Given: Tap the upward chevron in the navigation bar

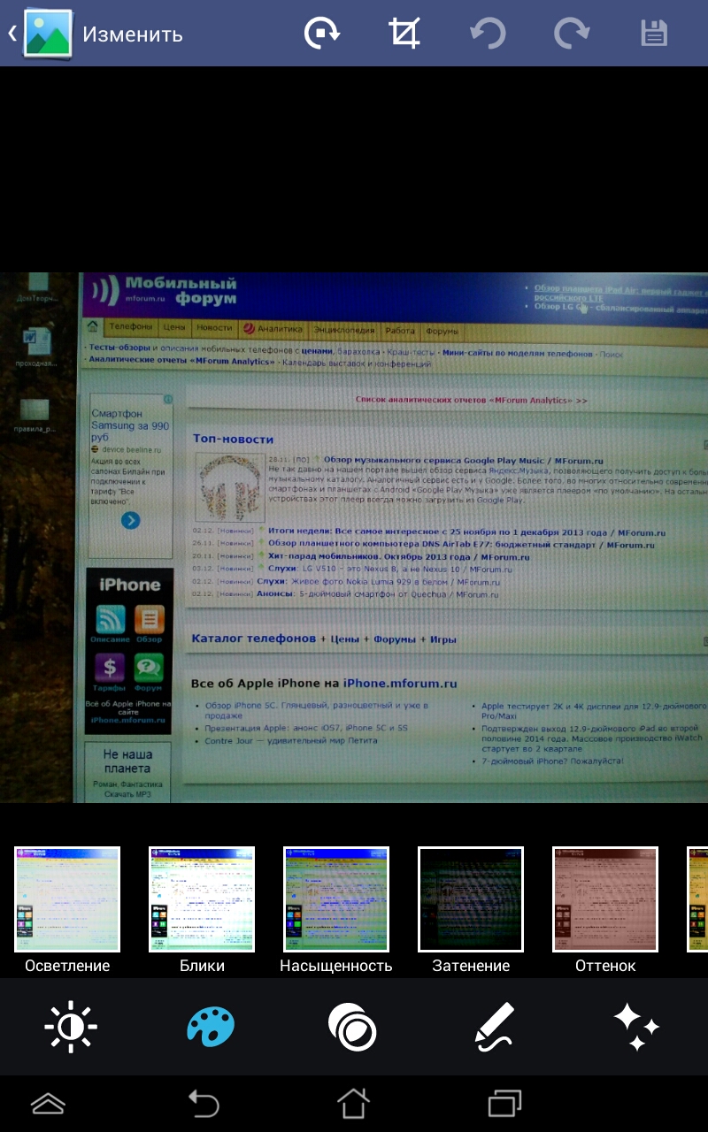Looking at the screenshot, I should [48, 1104].
